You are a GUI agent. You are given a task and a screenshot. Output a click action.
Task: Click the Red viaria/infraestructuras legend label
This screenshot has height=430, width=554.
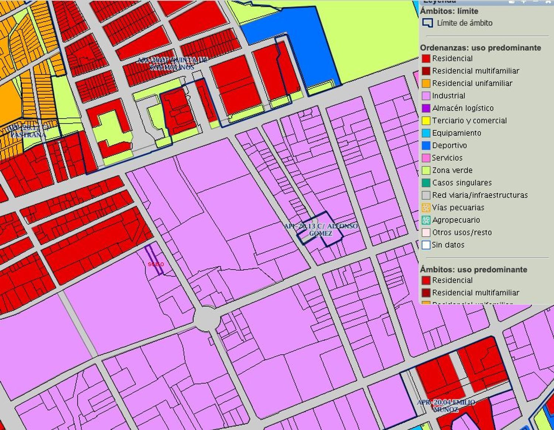click(480, 195)
